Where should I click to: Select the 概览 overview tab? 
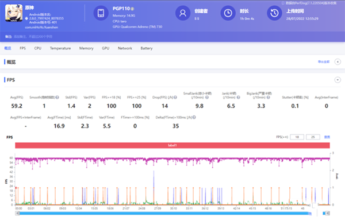(x=7, y=48)
